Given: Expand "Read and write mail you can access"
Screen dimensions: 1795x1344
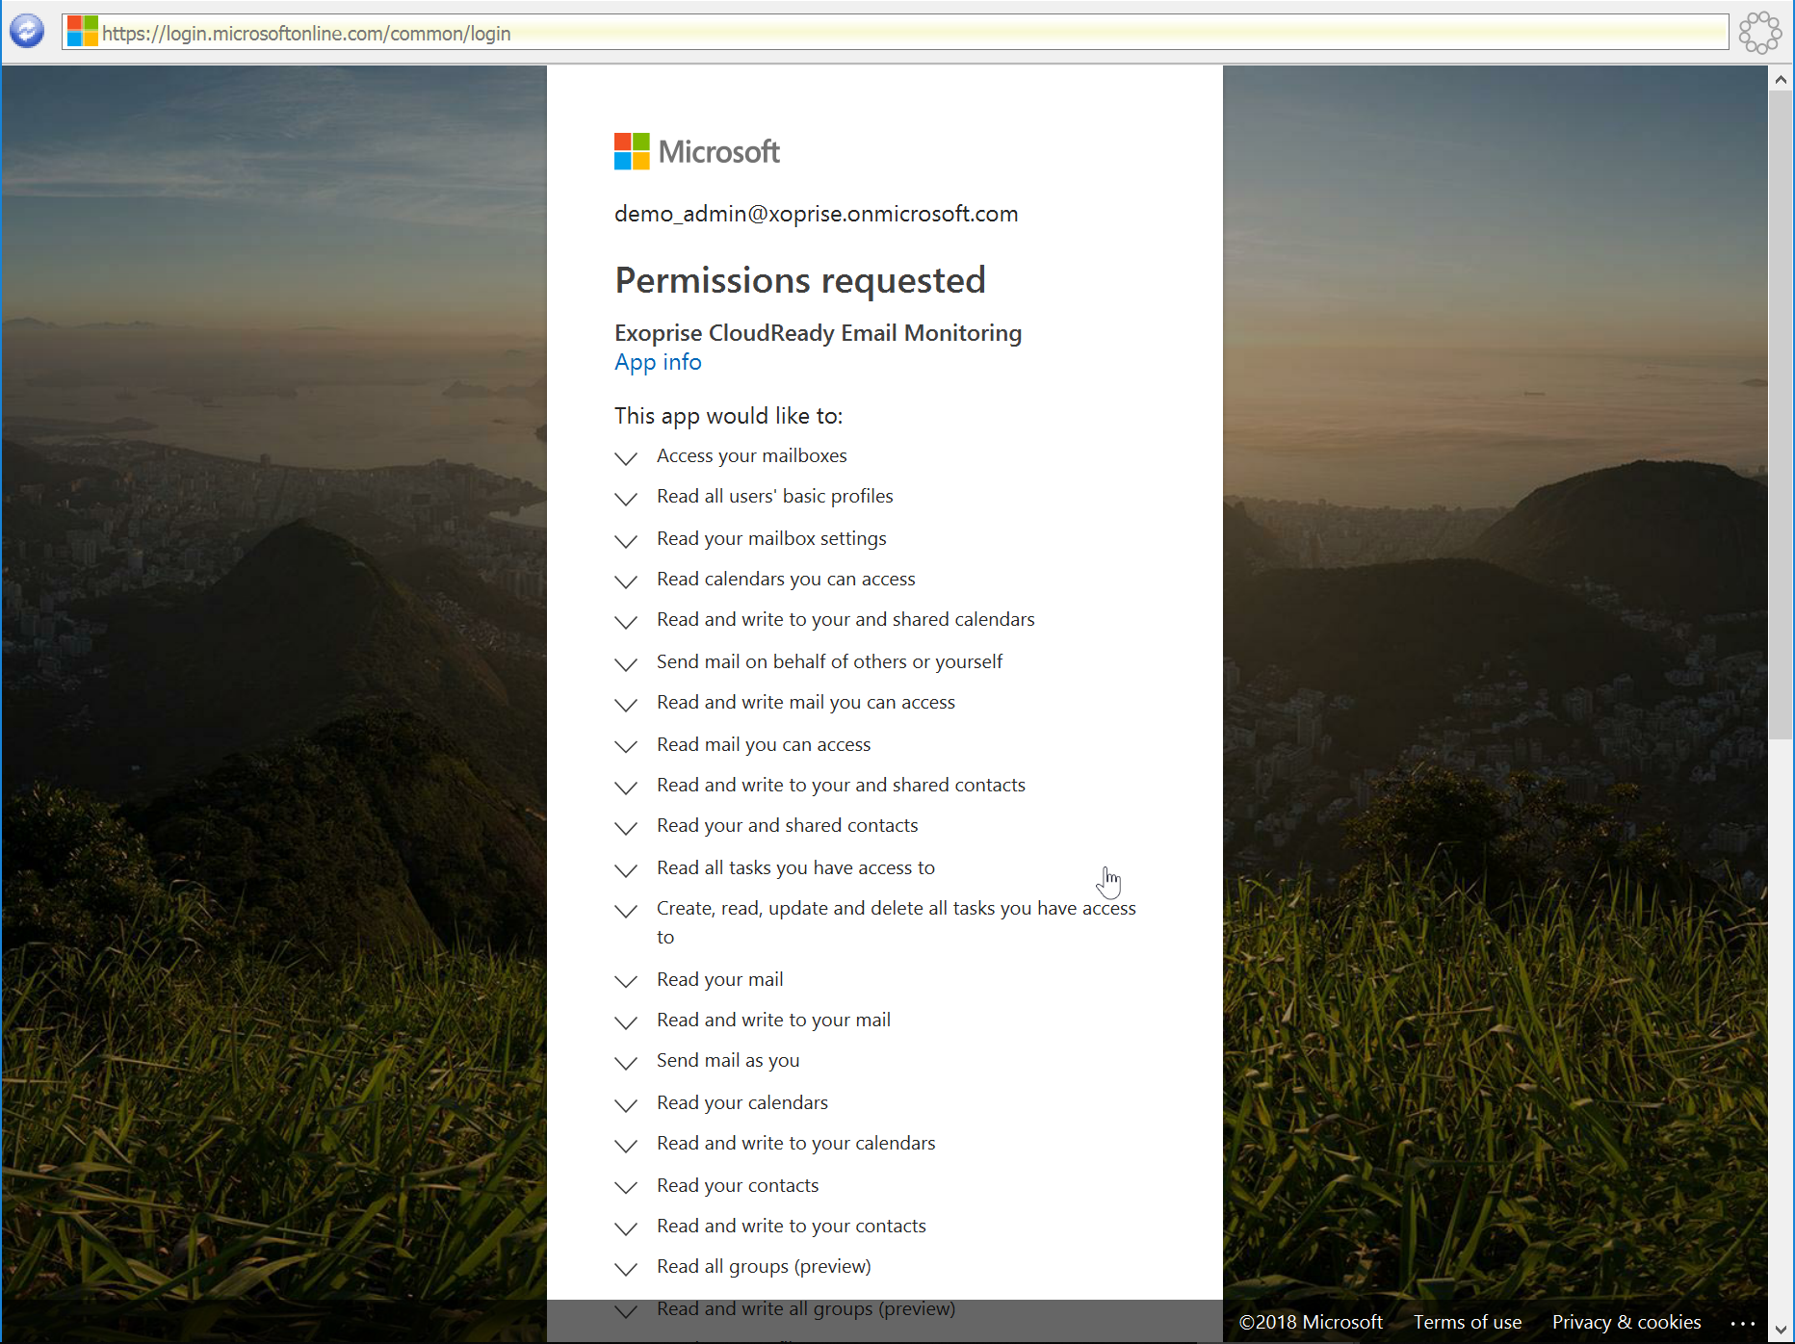Looking at the screenshot, I should (626, 704).
